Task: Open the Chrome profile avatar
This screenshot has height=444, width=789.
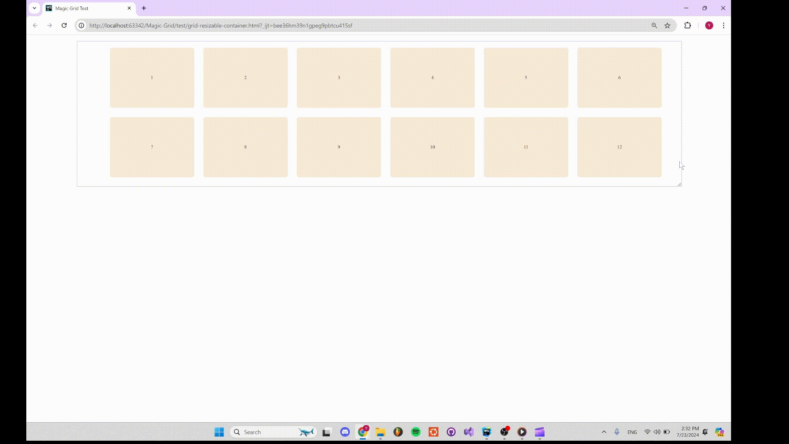Action: click(x=709, y=25)
